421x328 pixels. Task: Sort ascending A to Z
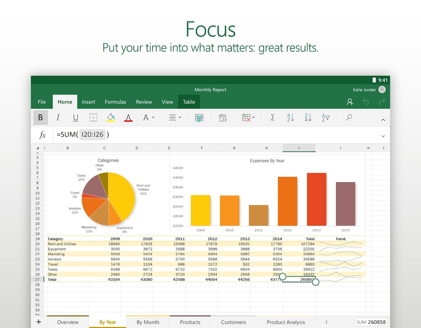coord(291,118)
